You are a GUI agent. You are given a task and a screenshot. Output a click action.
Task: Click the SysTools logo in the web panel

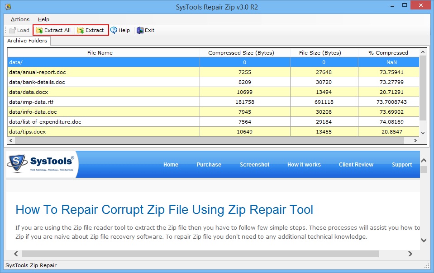pos(43,164)
